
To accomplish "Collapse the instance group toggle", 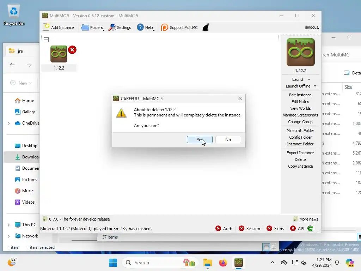I will pos(46,40).
